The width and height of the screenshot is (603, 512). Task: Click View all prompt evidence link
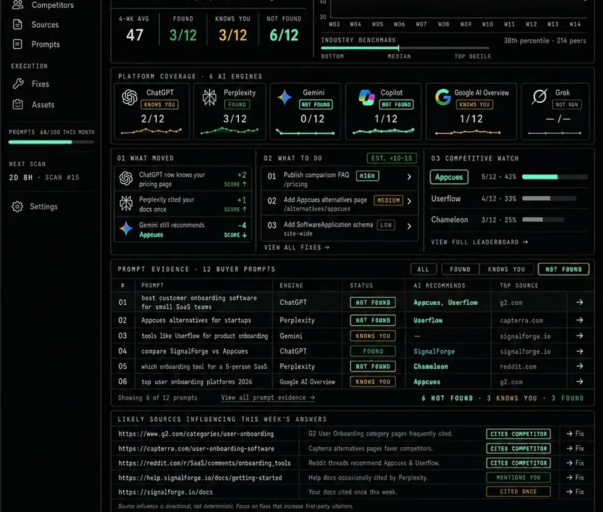(x=268, y=398)
